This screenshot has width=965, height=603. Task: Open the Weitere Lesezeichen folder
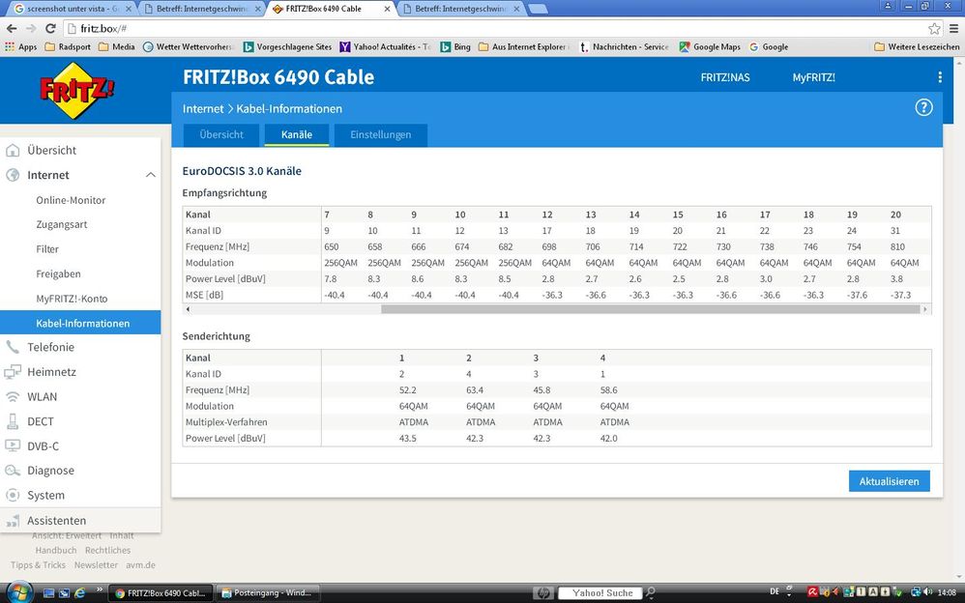[917, 46]
